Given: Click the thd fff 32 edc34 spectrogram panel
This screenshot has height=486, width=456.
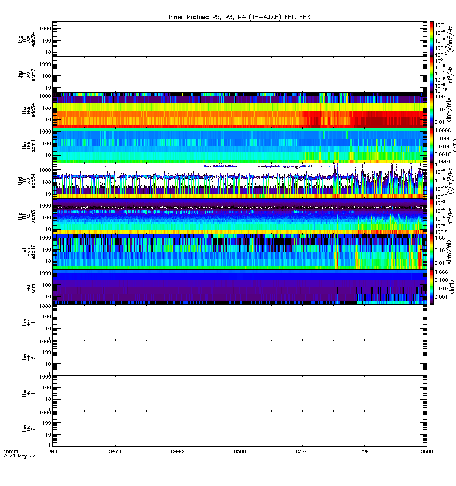Looking at the screenshot, I should coord(240,181).
